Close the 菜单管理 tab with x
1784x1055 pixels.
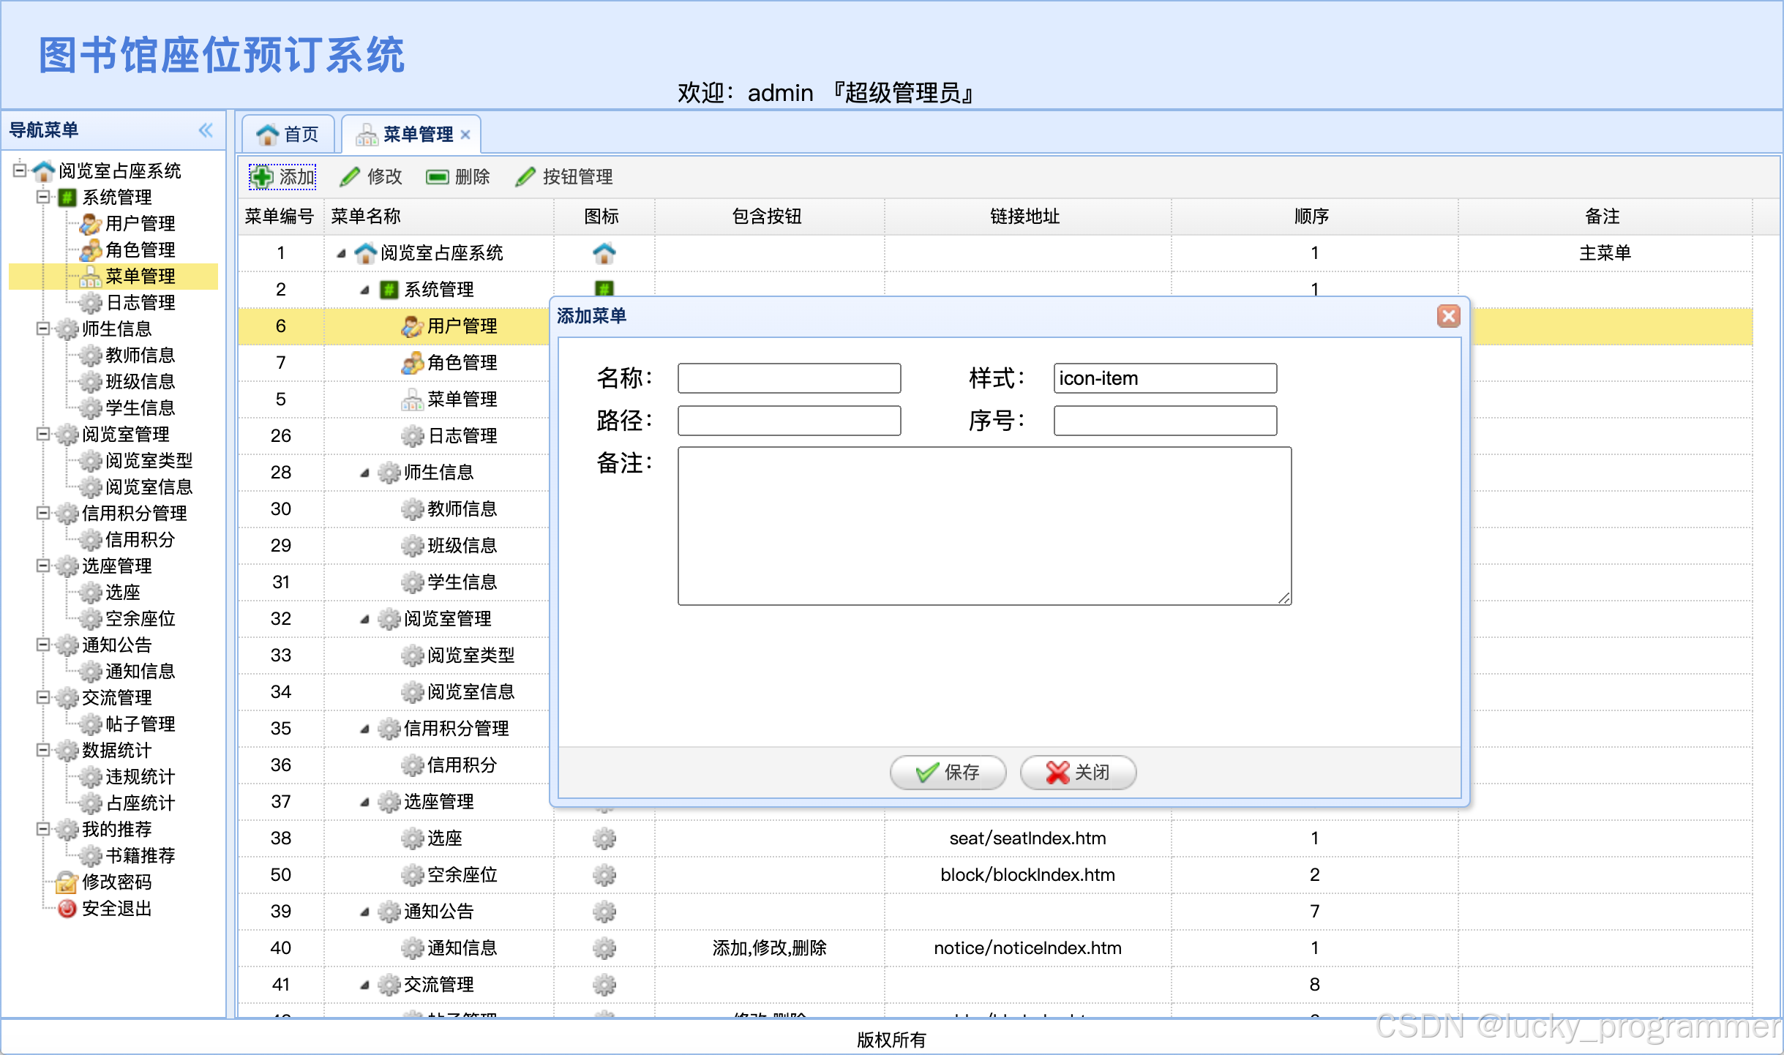pos(465,135)
